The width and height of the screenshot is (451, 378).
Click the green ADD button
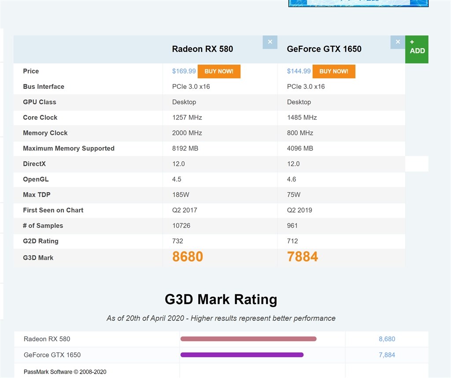(417, 49)
